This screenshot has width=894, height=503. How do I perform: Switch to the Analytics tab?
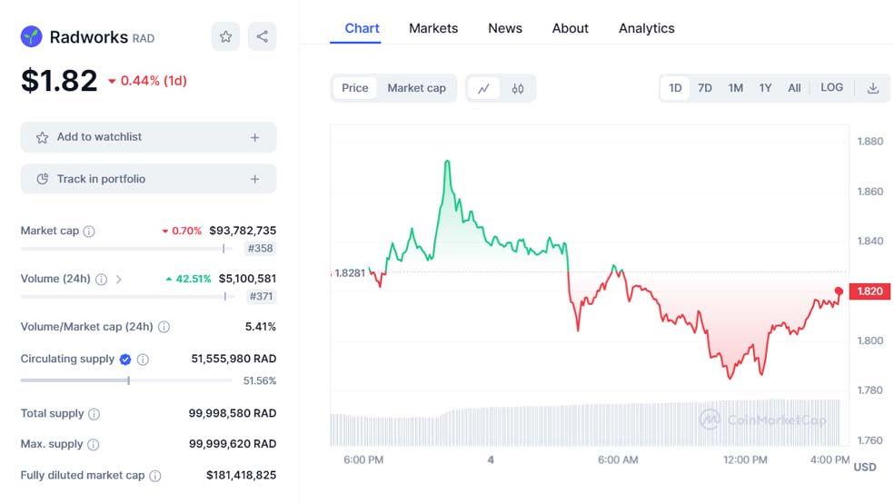click(x=646, y=28)
